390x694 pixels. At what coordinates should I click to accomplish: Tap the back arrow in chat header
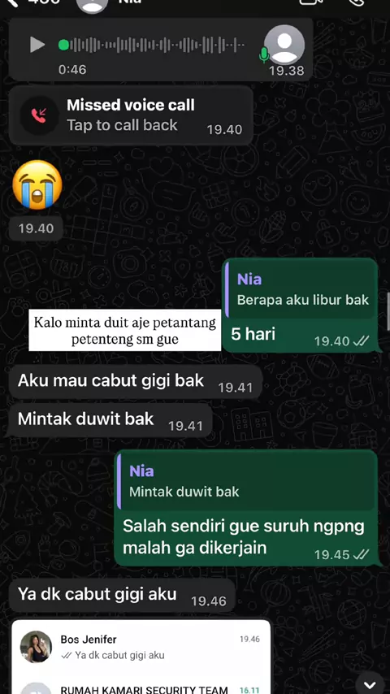coord(12,2)
